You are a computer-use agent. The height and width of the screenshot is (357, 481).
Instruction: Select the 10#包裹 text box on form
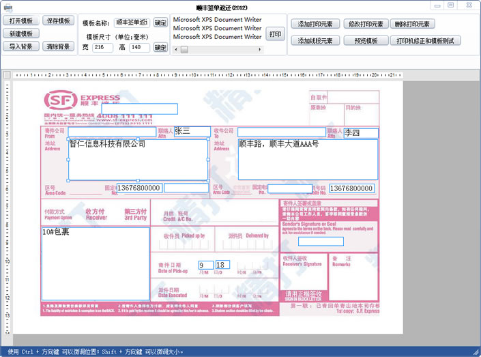click(x=95, y=263)
